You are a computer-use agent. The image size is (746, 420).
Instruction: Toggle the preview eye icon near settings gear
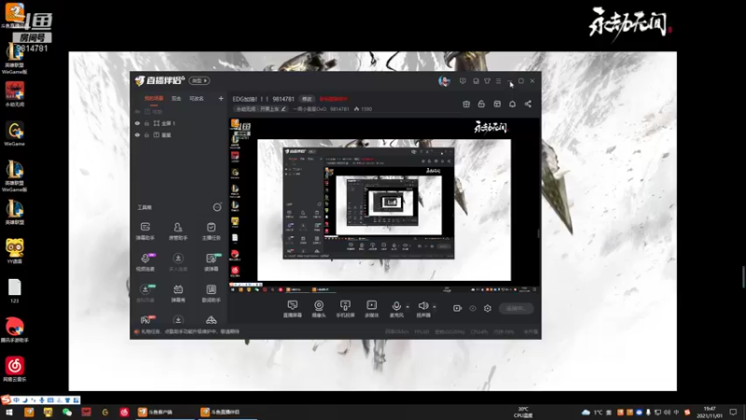[473, 309]
